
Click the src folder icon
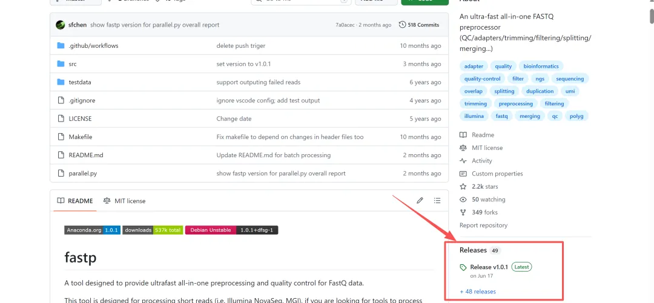pyautogui.click(x=61, y=64)
